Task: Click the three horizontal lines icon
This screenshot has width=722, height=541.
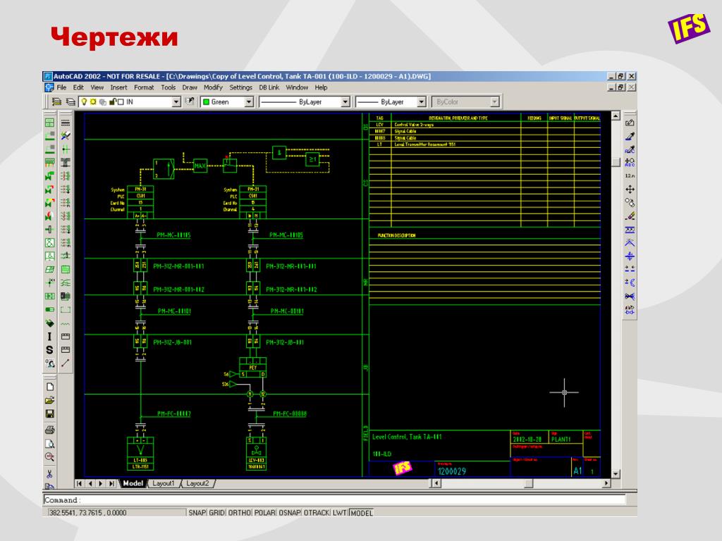Action: point(66,123)
